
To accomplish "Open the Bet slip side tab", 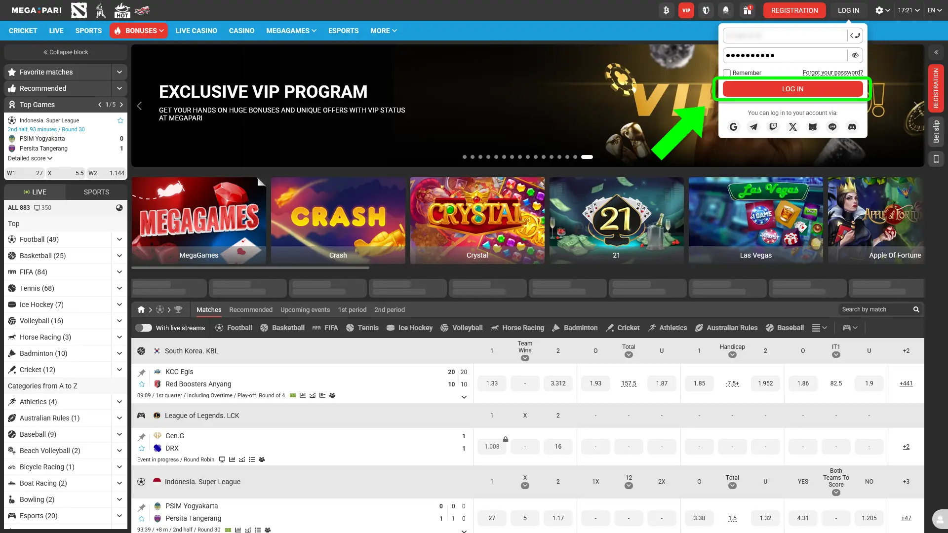I will (x=936, y=131).
